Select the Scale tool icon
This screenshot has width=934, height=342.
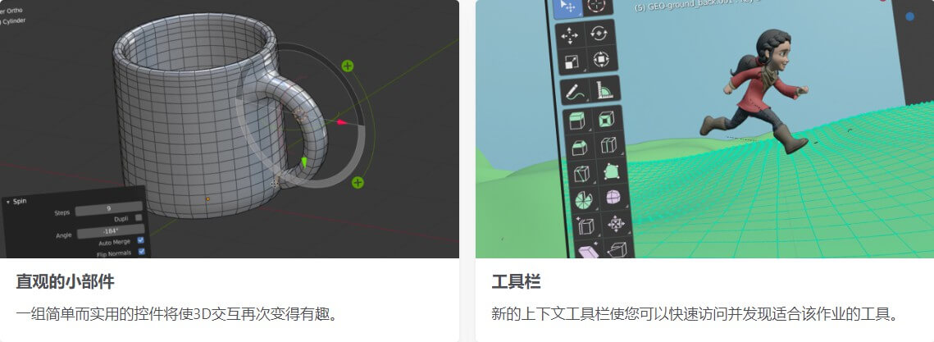pos(572,62)
